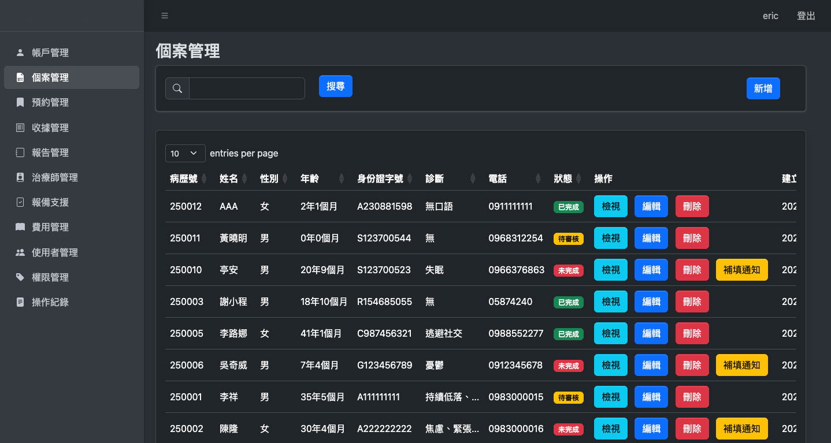This screenshot has width=831, height=443.
Task: Open the sidebar collapse hamburger icon
Action: pyautogui.click(x=165, y=16)
